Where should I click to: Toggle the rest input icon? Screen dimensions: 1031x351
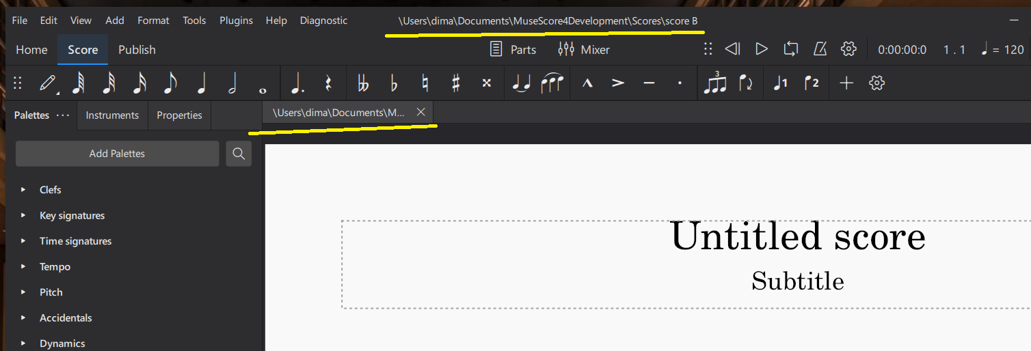328,83
